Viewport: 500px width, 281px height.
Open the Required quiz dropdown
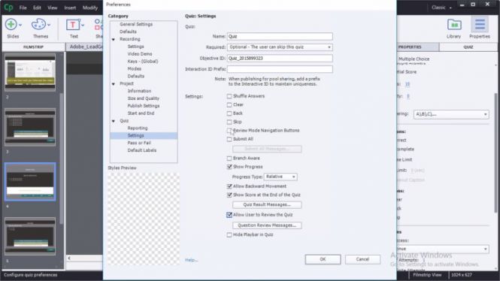click(x=280, y=47)
